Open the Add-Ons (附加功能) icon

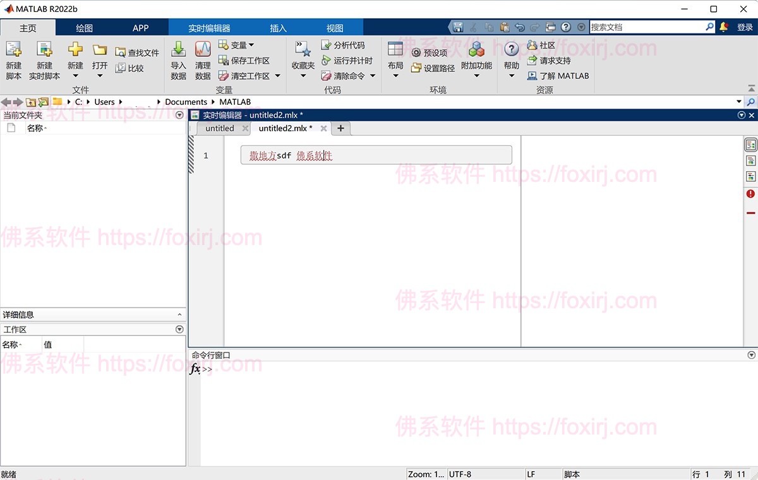(x=476, y=49)
